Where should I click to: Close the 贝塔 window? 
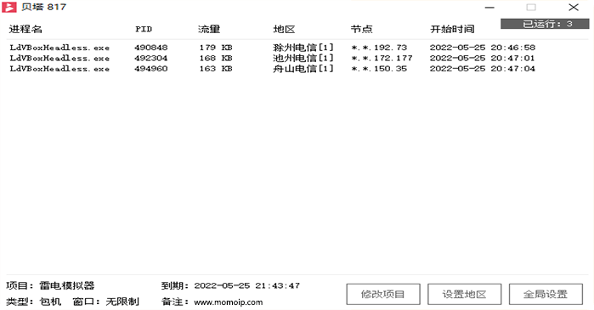pos(574,7)
